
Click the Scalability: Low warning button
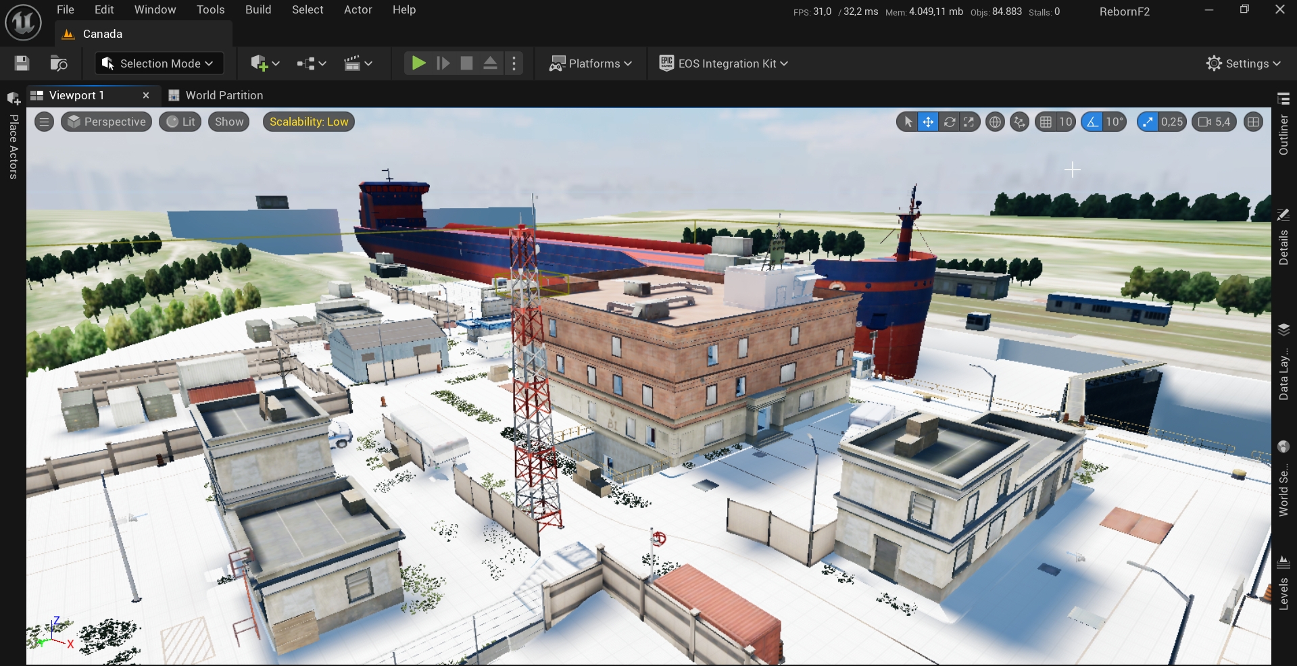(309, 122)
